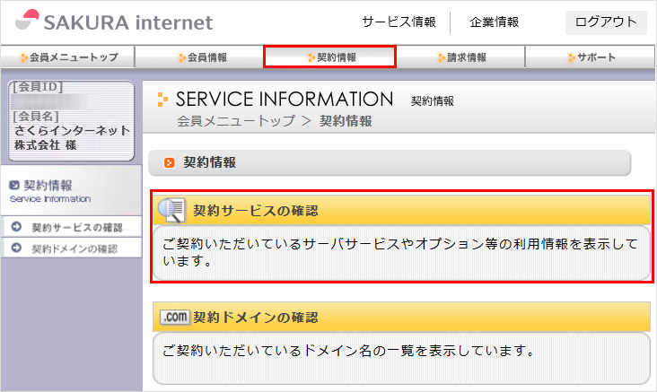The width and height of the screenshot is (657, 392).
Task: Open 契約ドメインの確認 yellow heading link
Action: click(x=255, y=318)
